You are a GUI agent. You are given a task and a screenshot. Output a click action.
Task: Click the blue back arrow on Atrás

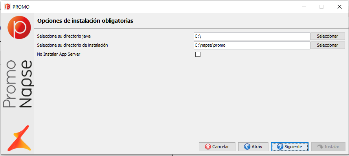pyautogui.click(x=247, y=147)
